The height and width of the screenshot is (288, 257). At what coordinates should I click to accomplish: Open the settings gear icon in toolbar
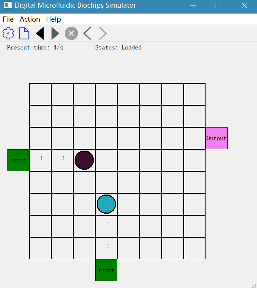tap(8, 33)
